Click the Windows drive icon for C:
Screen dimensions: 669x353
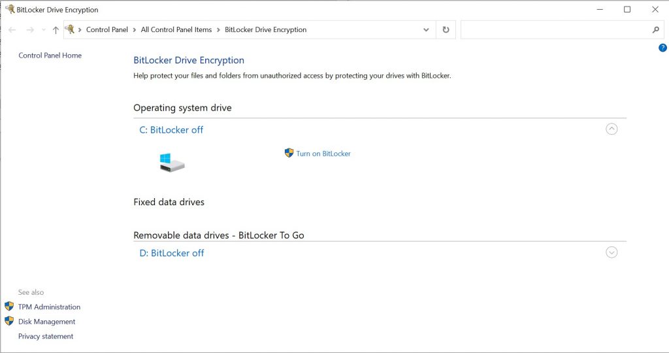coord(172,162)
